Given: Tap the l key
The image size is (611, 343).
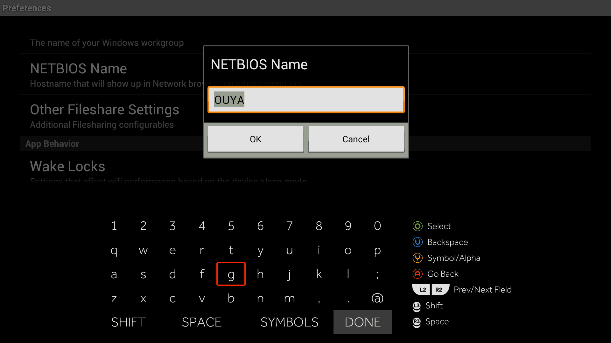Looking at the screenshot, I should click(348, 274).
